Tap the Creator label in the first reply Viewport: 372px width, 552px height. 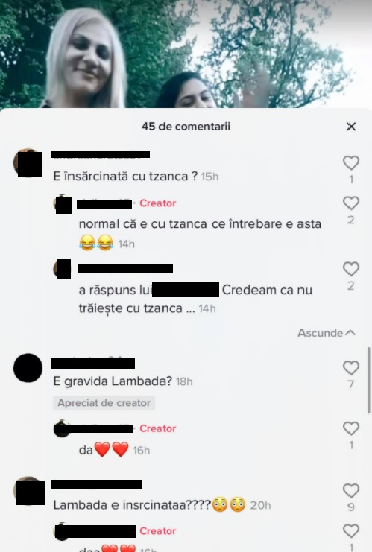click(x=158, y=203)
